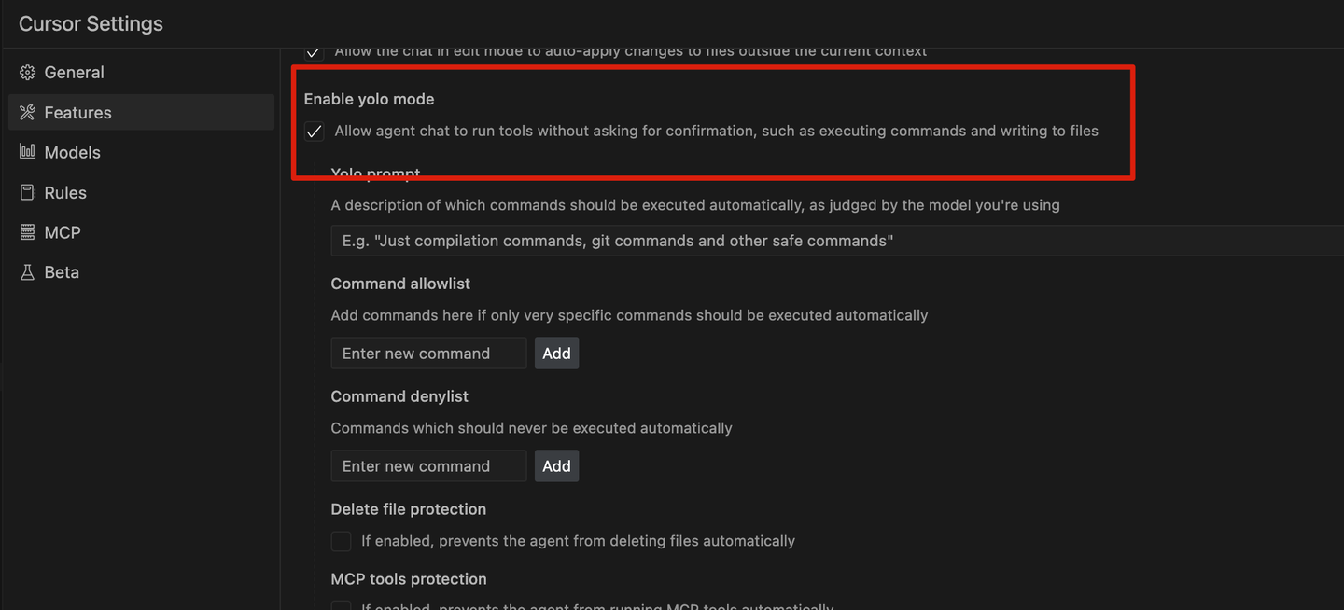Image resolution: width=1344 pixels, height=610 pixels.
Task: Select the "Rules" text label in sidebar
Action: [65, 193]
